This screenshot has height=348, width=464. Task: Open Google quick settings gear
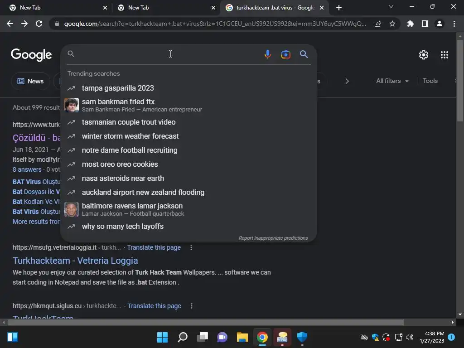[424, 55]
